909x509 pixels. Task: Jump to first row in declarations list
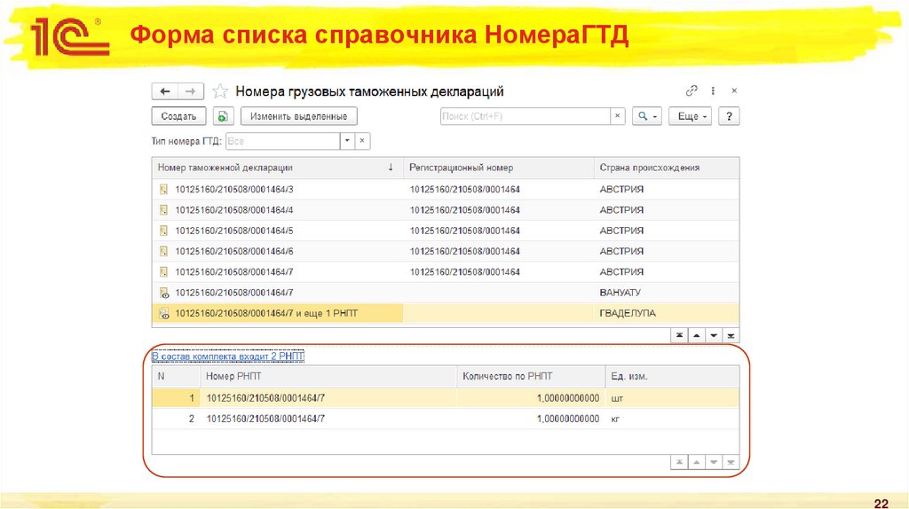pyautogui.click(x=679, y=336)
